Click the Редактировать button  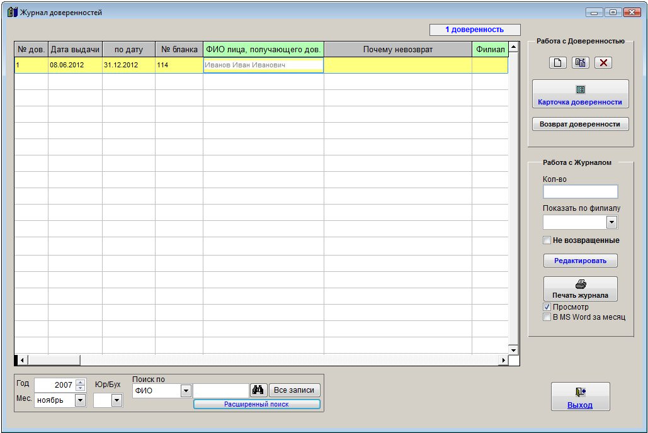click(x=580, y=261)
